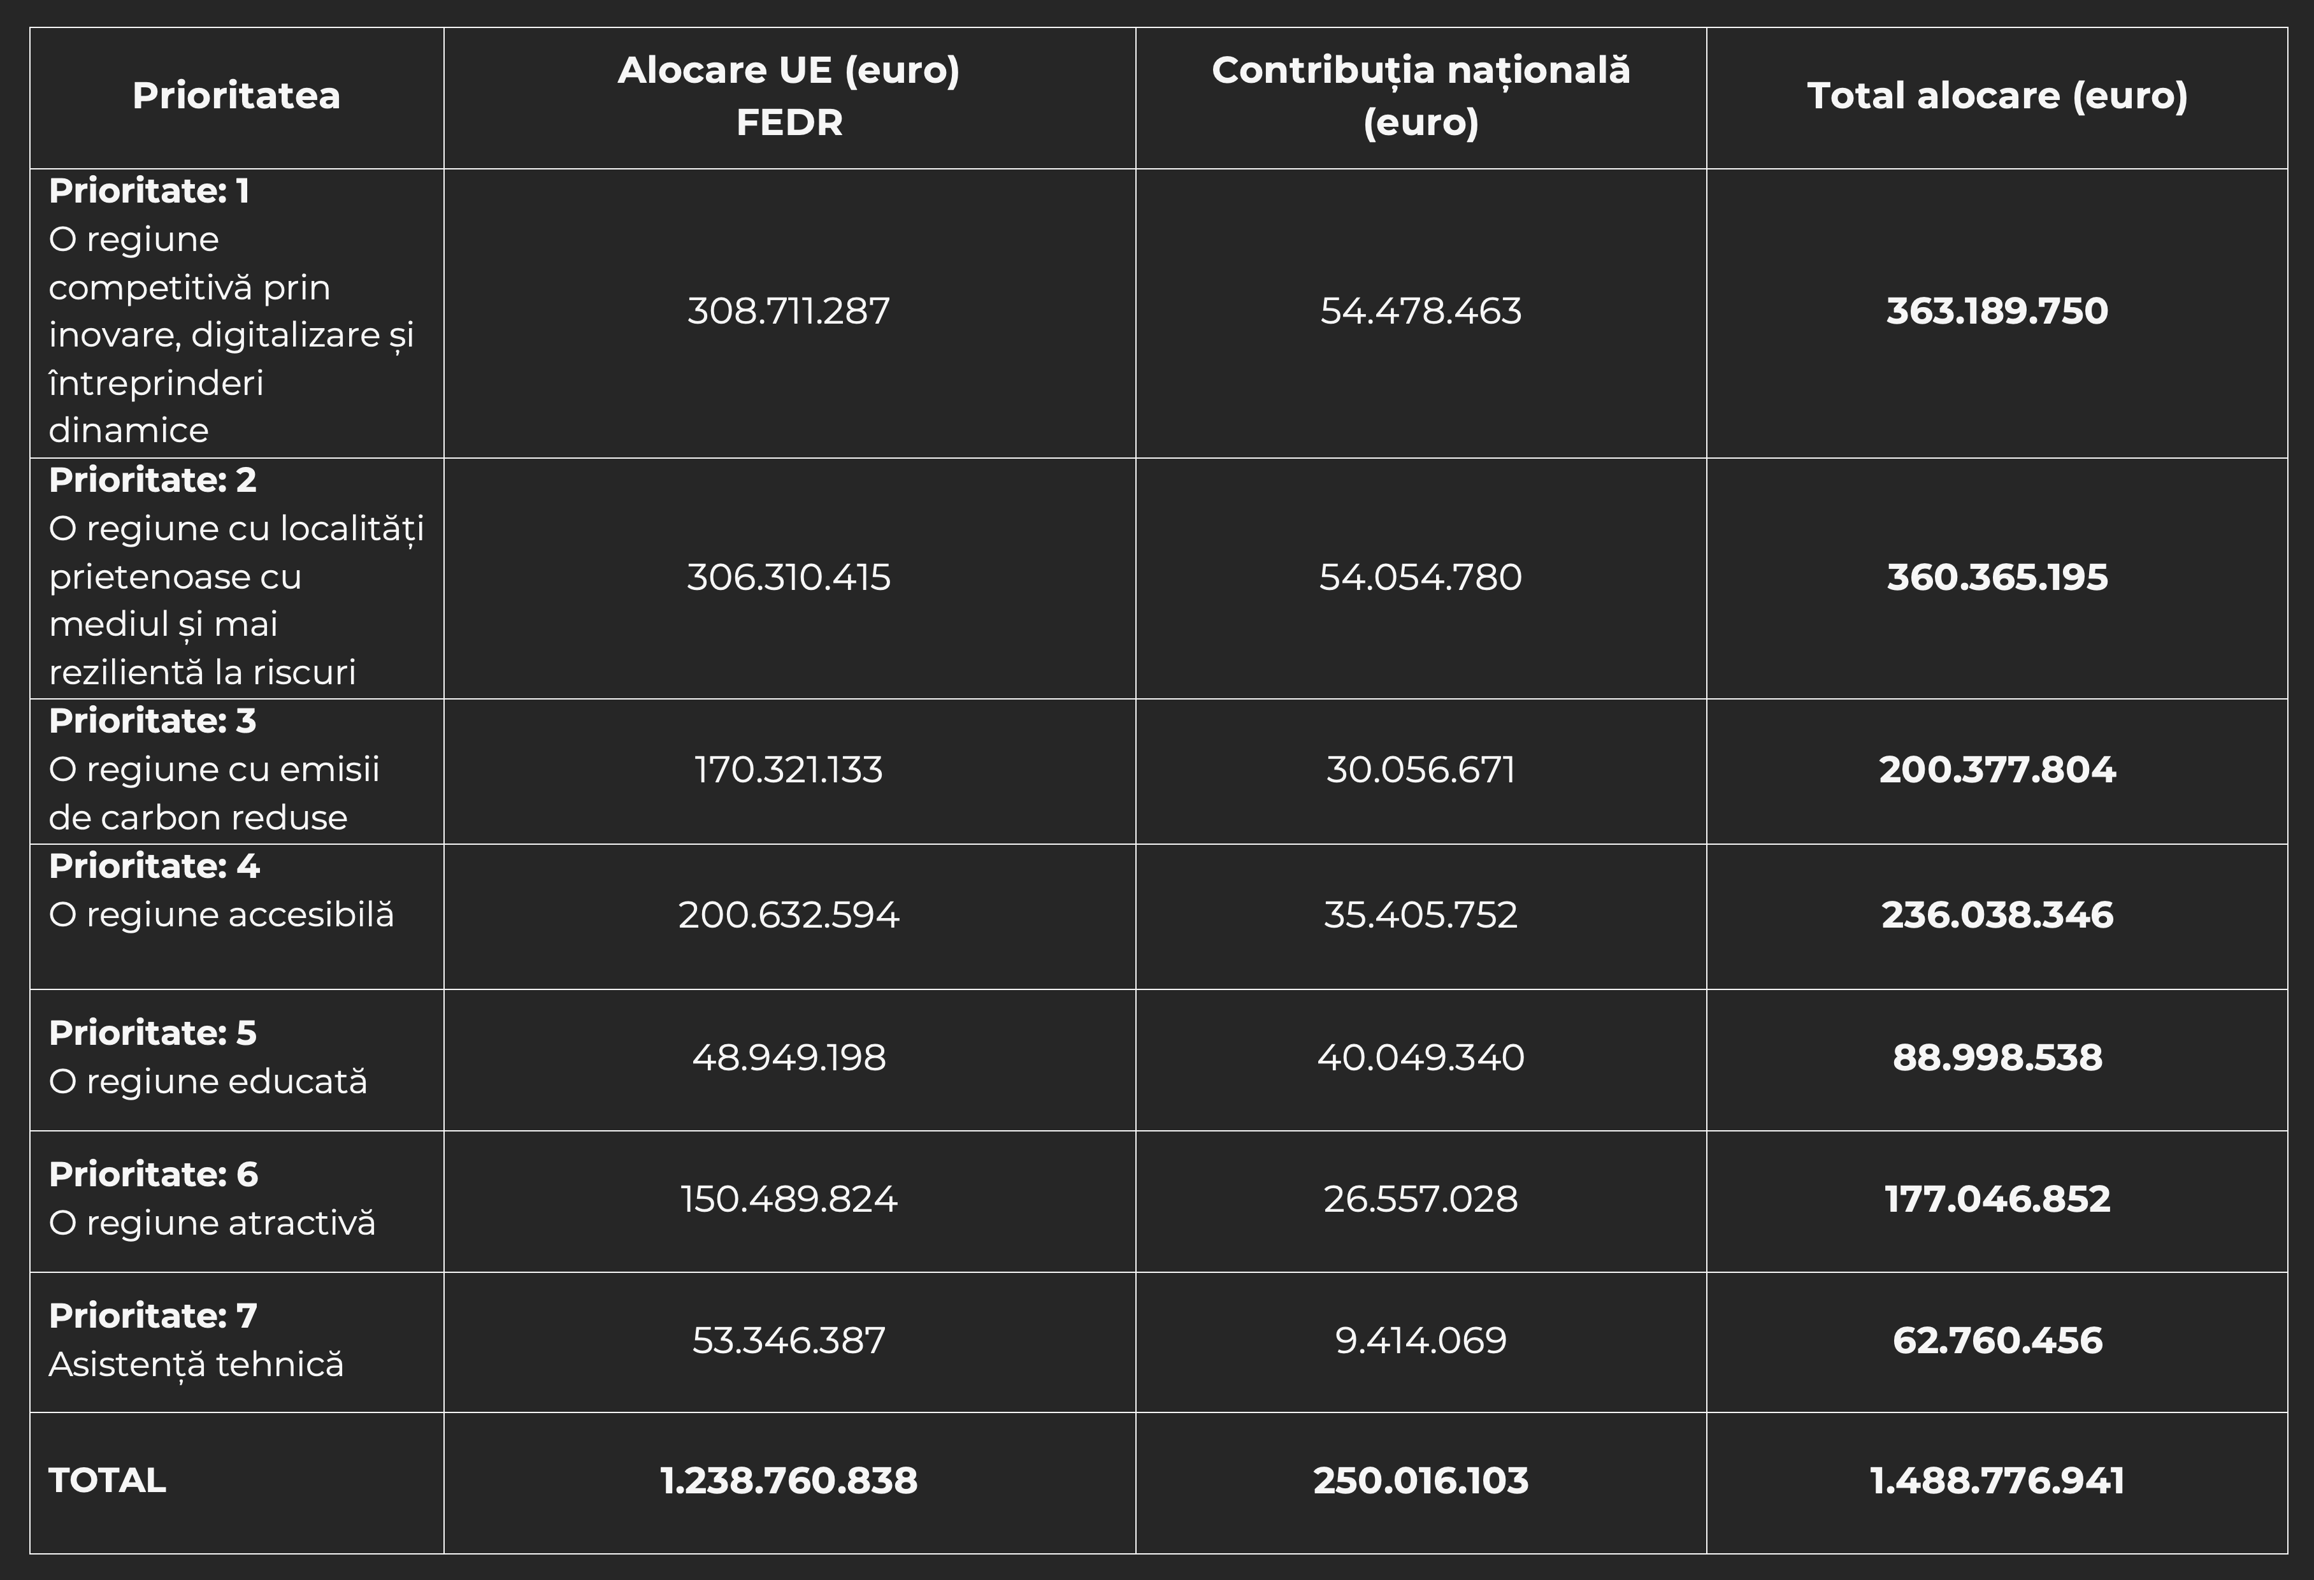Select the value 308.711.287
Screen dimensions: 2314x1580
click(x=789, y=312)
